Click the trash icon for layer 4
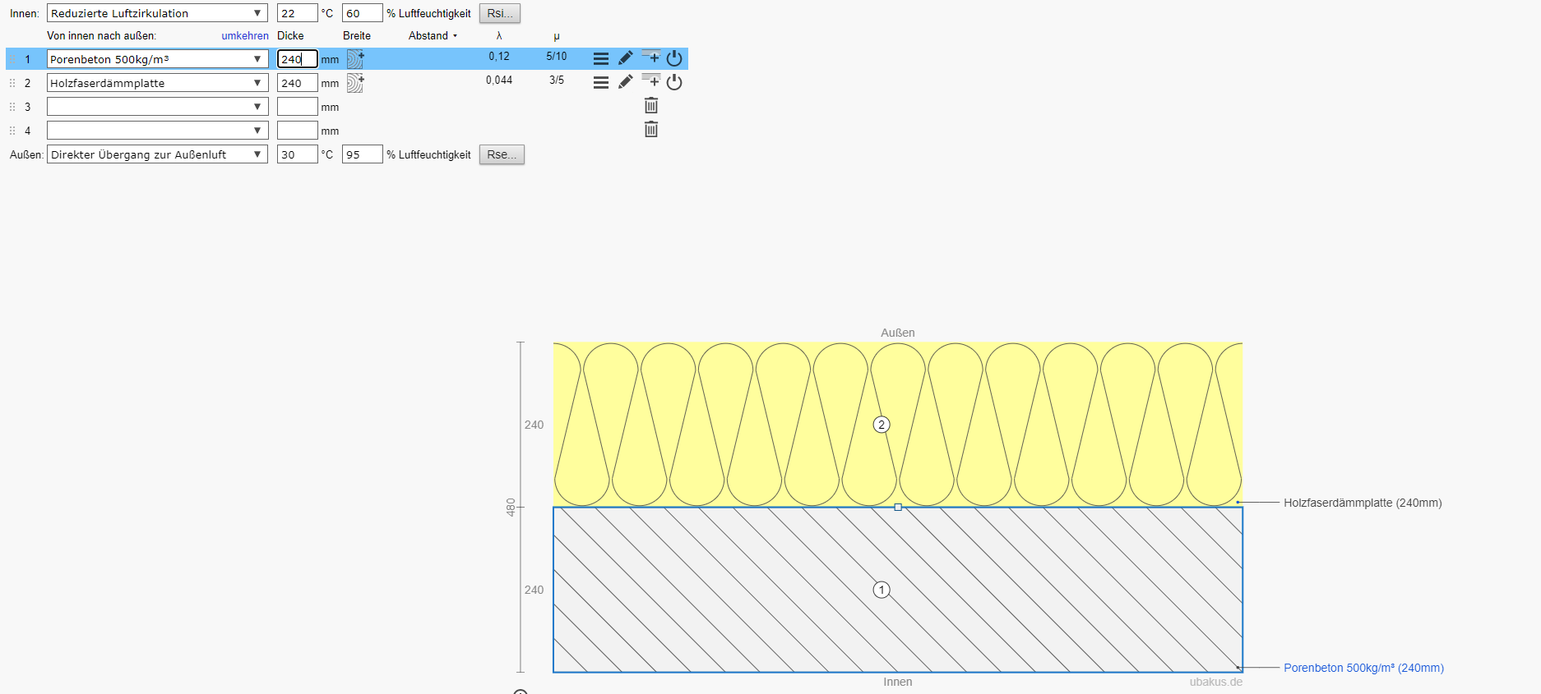Image resolution: width=1541 pixels, height=694 pixels. click(x=651, y=130)
